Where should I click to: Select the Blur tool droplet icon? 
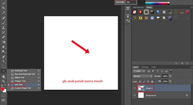pyautogui.click(x=4, y=47)
